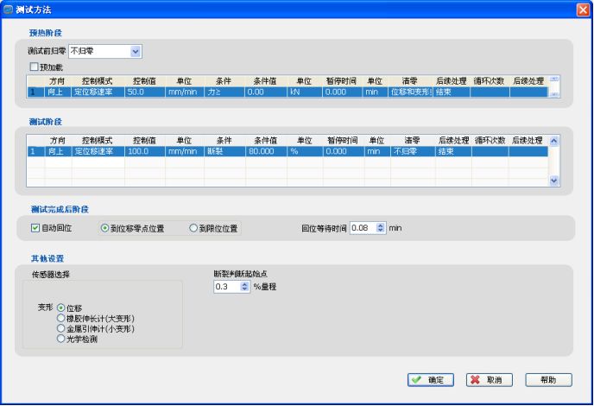Enable the 预加载 checkbox
The width and height of the screenshot is (594, 406).
click(x=35, y=67)
